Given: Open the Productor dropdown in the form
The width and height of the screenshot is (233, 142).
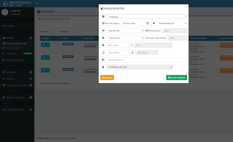Looking at the screenshot, I should coord(147,17).
